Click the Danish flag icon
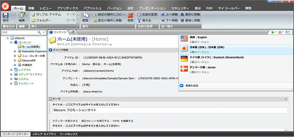 184,68
